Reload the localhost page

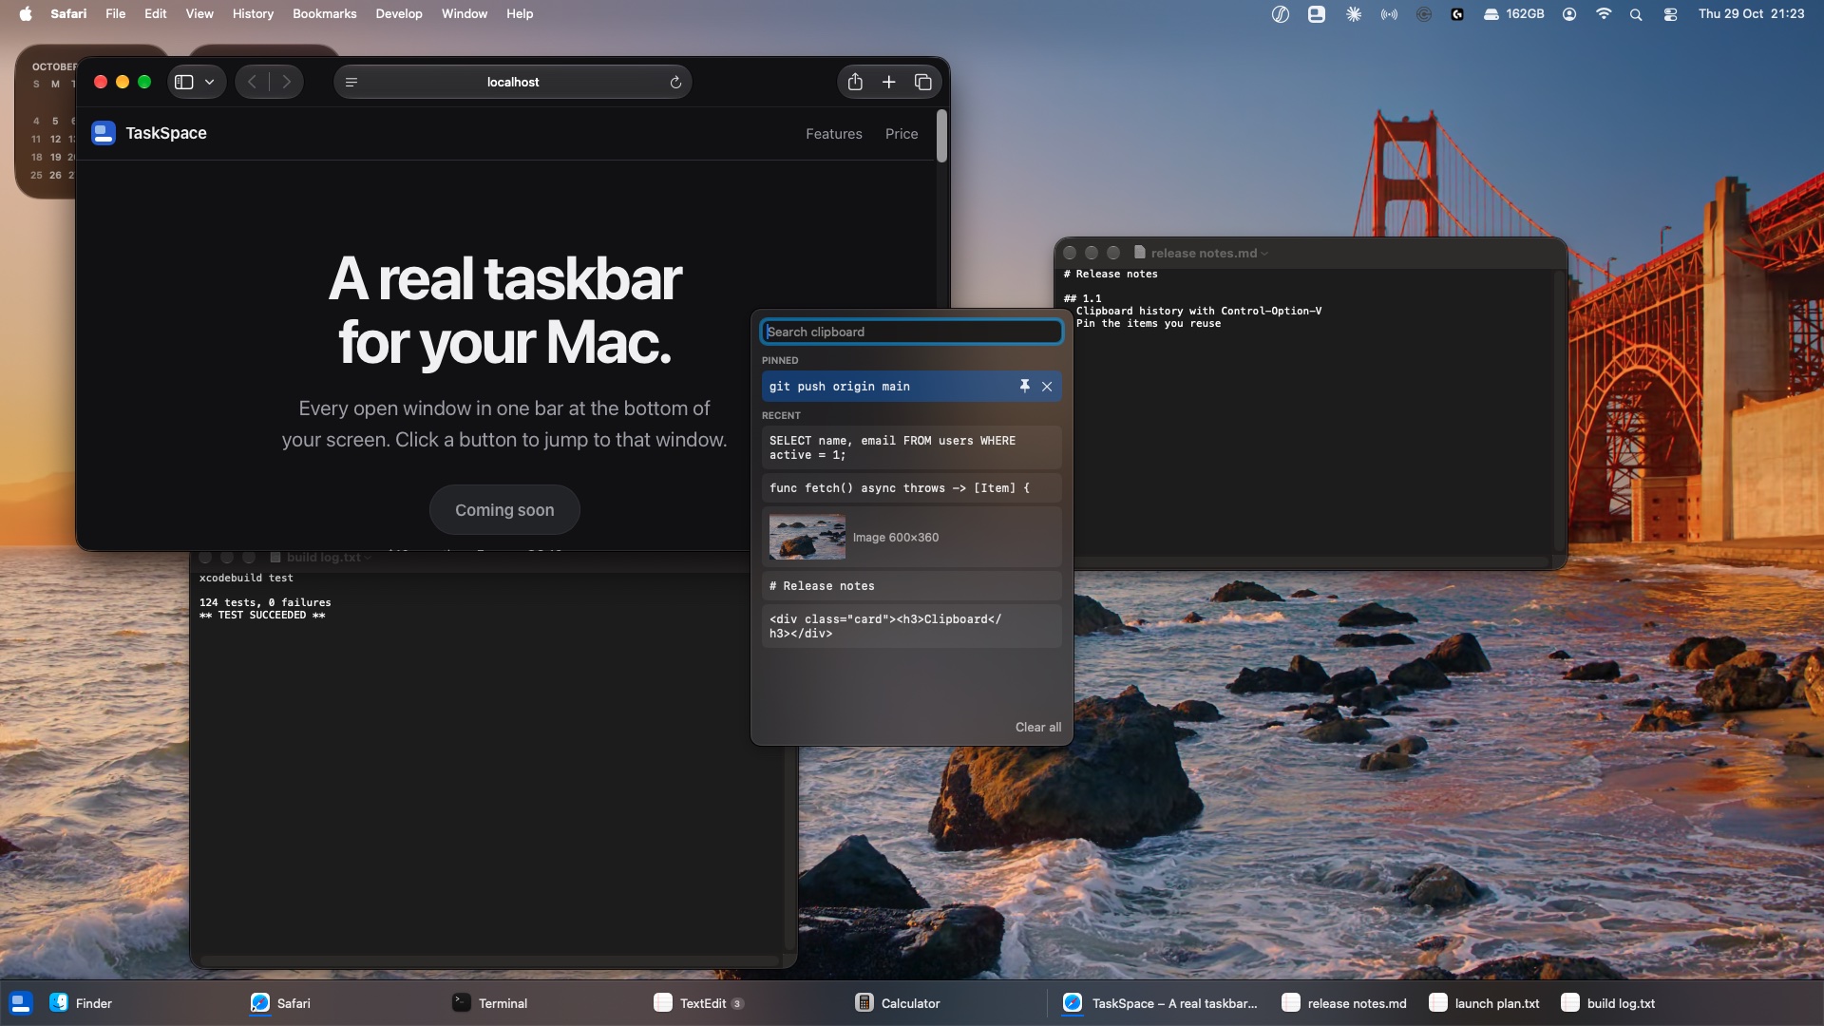[675, 83]
